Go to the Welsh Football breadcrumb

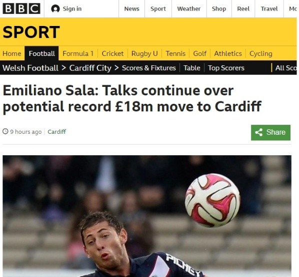pos(30,68)
